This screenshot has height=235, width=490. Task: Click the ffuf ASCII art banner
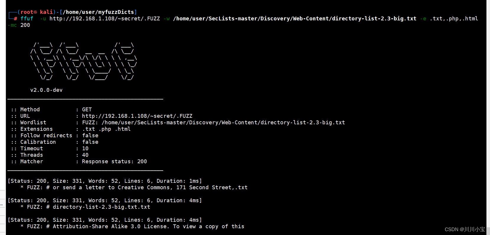[x=84, y=61]
